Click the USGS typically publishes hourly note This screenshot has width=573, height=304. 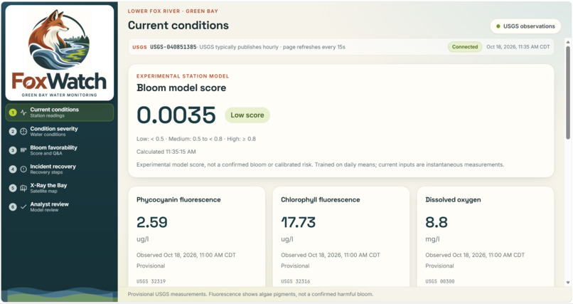tap(238, 47)
